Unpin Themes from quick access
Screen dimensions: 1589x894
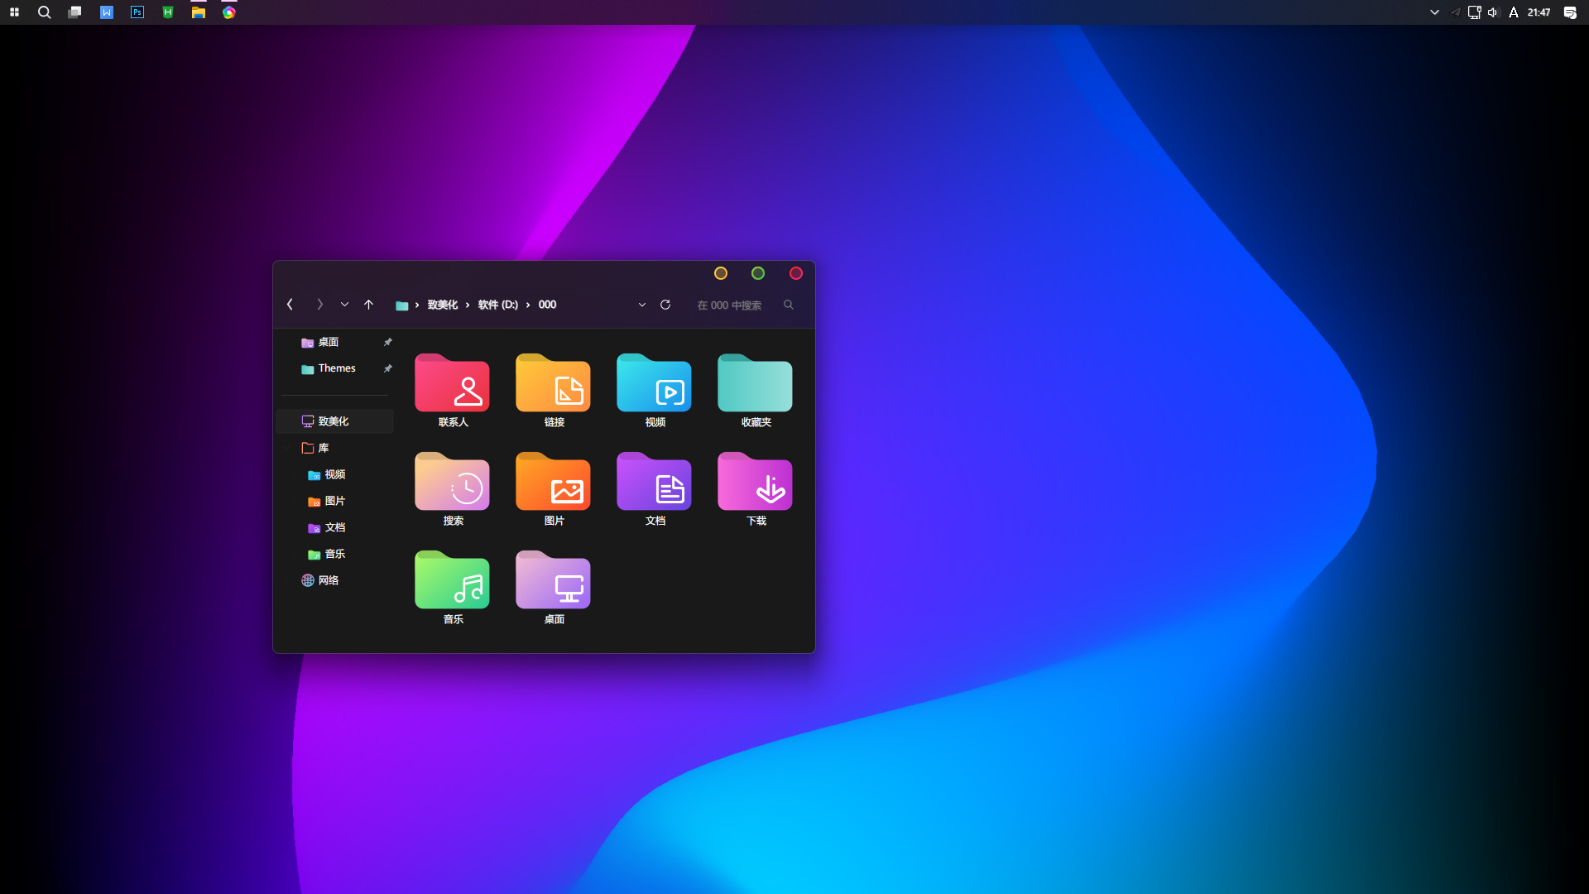[x=387, y=368]
